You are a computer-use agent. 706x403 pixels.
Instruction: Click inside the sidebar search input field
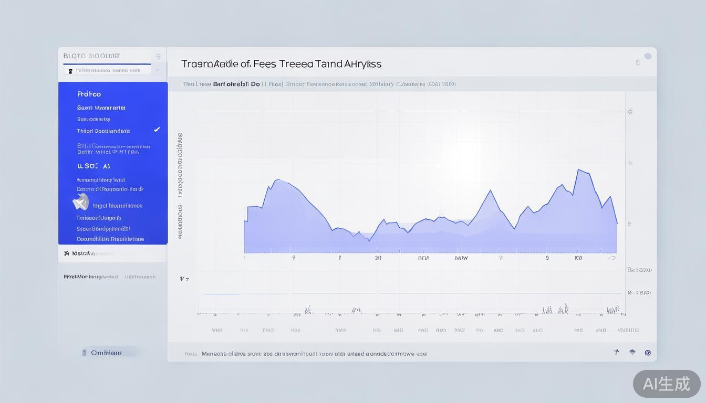pyautogui.click(x=110, y=70)
